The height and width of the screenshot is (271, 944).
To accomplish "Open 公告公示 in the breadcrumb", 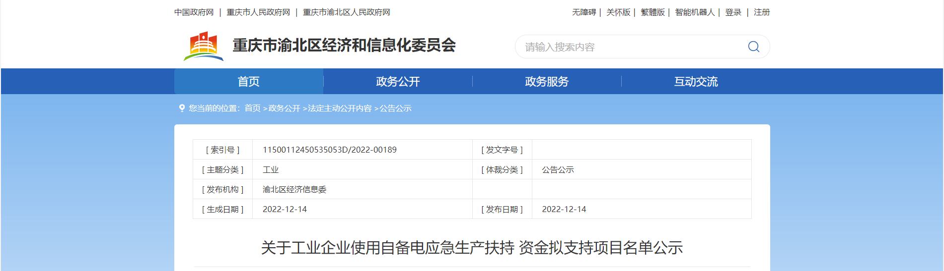I will click(396, 108).
